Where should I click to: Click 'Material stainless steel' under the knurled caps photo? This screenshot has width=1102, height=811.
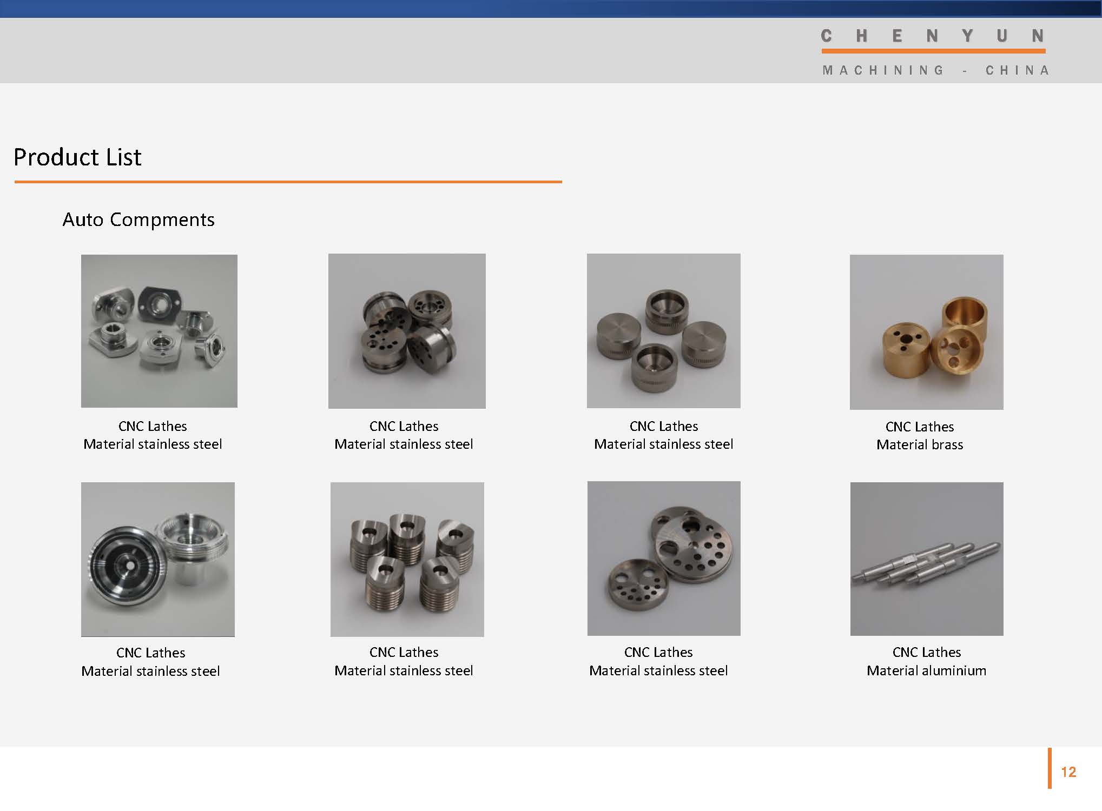(x=664, y=444)
